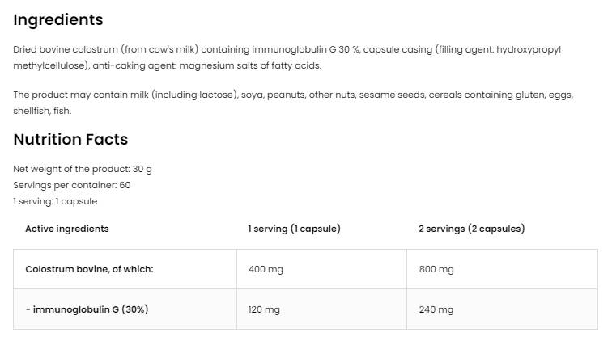The image size is (612, 341).
Task: Click the '400 mg' table cell
Action: (266, 269)
